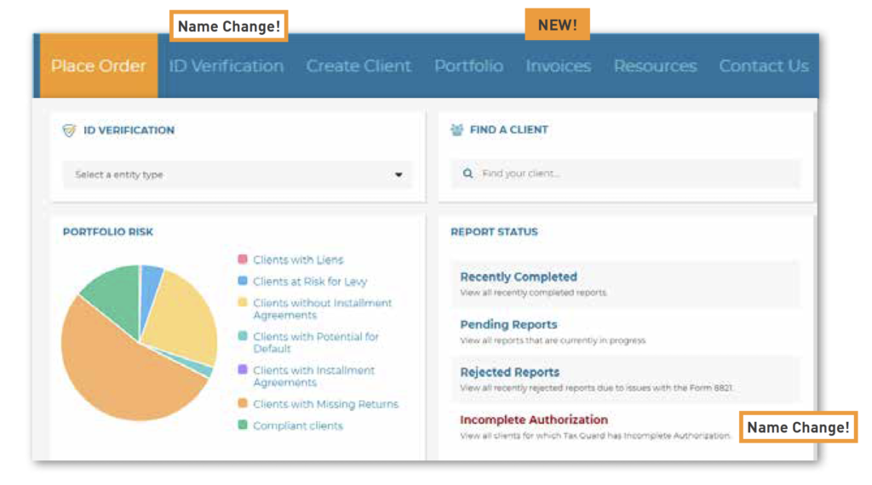Expand the entity type dropdown arrow
Image resolution: width=872 pixels, height=485 pixels.
(x=398, y=175)
